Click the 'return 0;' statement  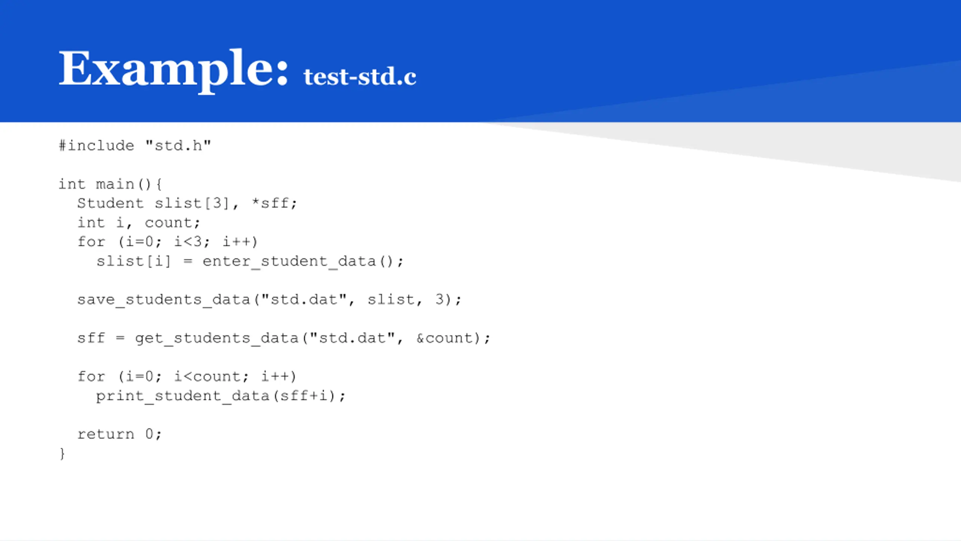[x=120, y=434]
